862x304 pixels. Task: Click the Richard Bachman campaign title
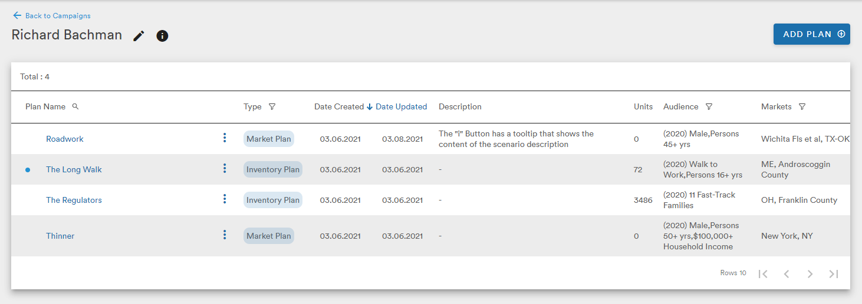(x=67, y=35)
